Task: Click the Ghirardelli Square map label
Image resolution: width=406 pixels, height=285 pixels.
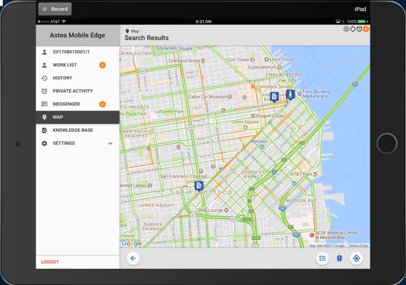Action: [175, 48]
